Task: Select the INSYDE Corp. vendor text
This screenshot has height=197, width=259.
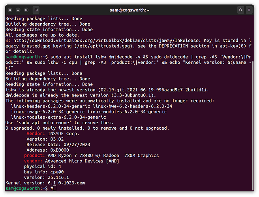Action: coord(64,134)
